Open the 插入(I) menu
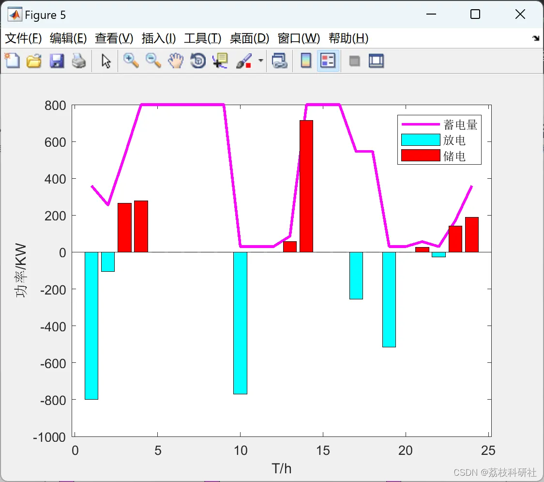This screenshot has height=482, width=544. 158,38
